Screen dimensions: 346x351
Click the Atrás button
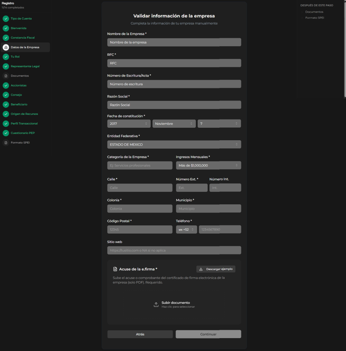pos(140,334)
